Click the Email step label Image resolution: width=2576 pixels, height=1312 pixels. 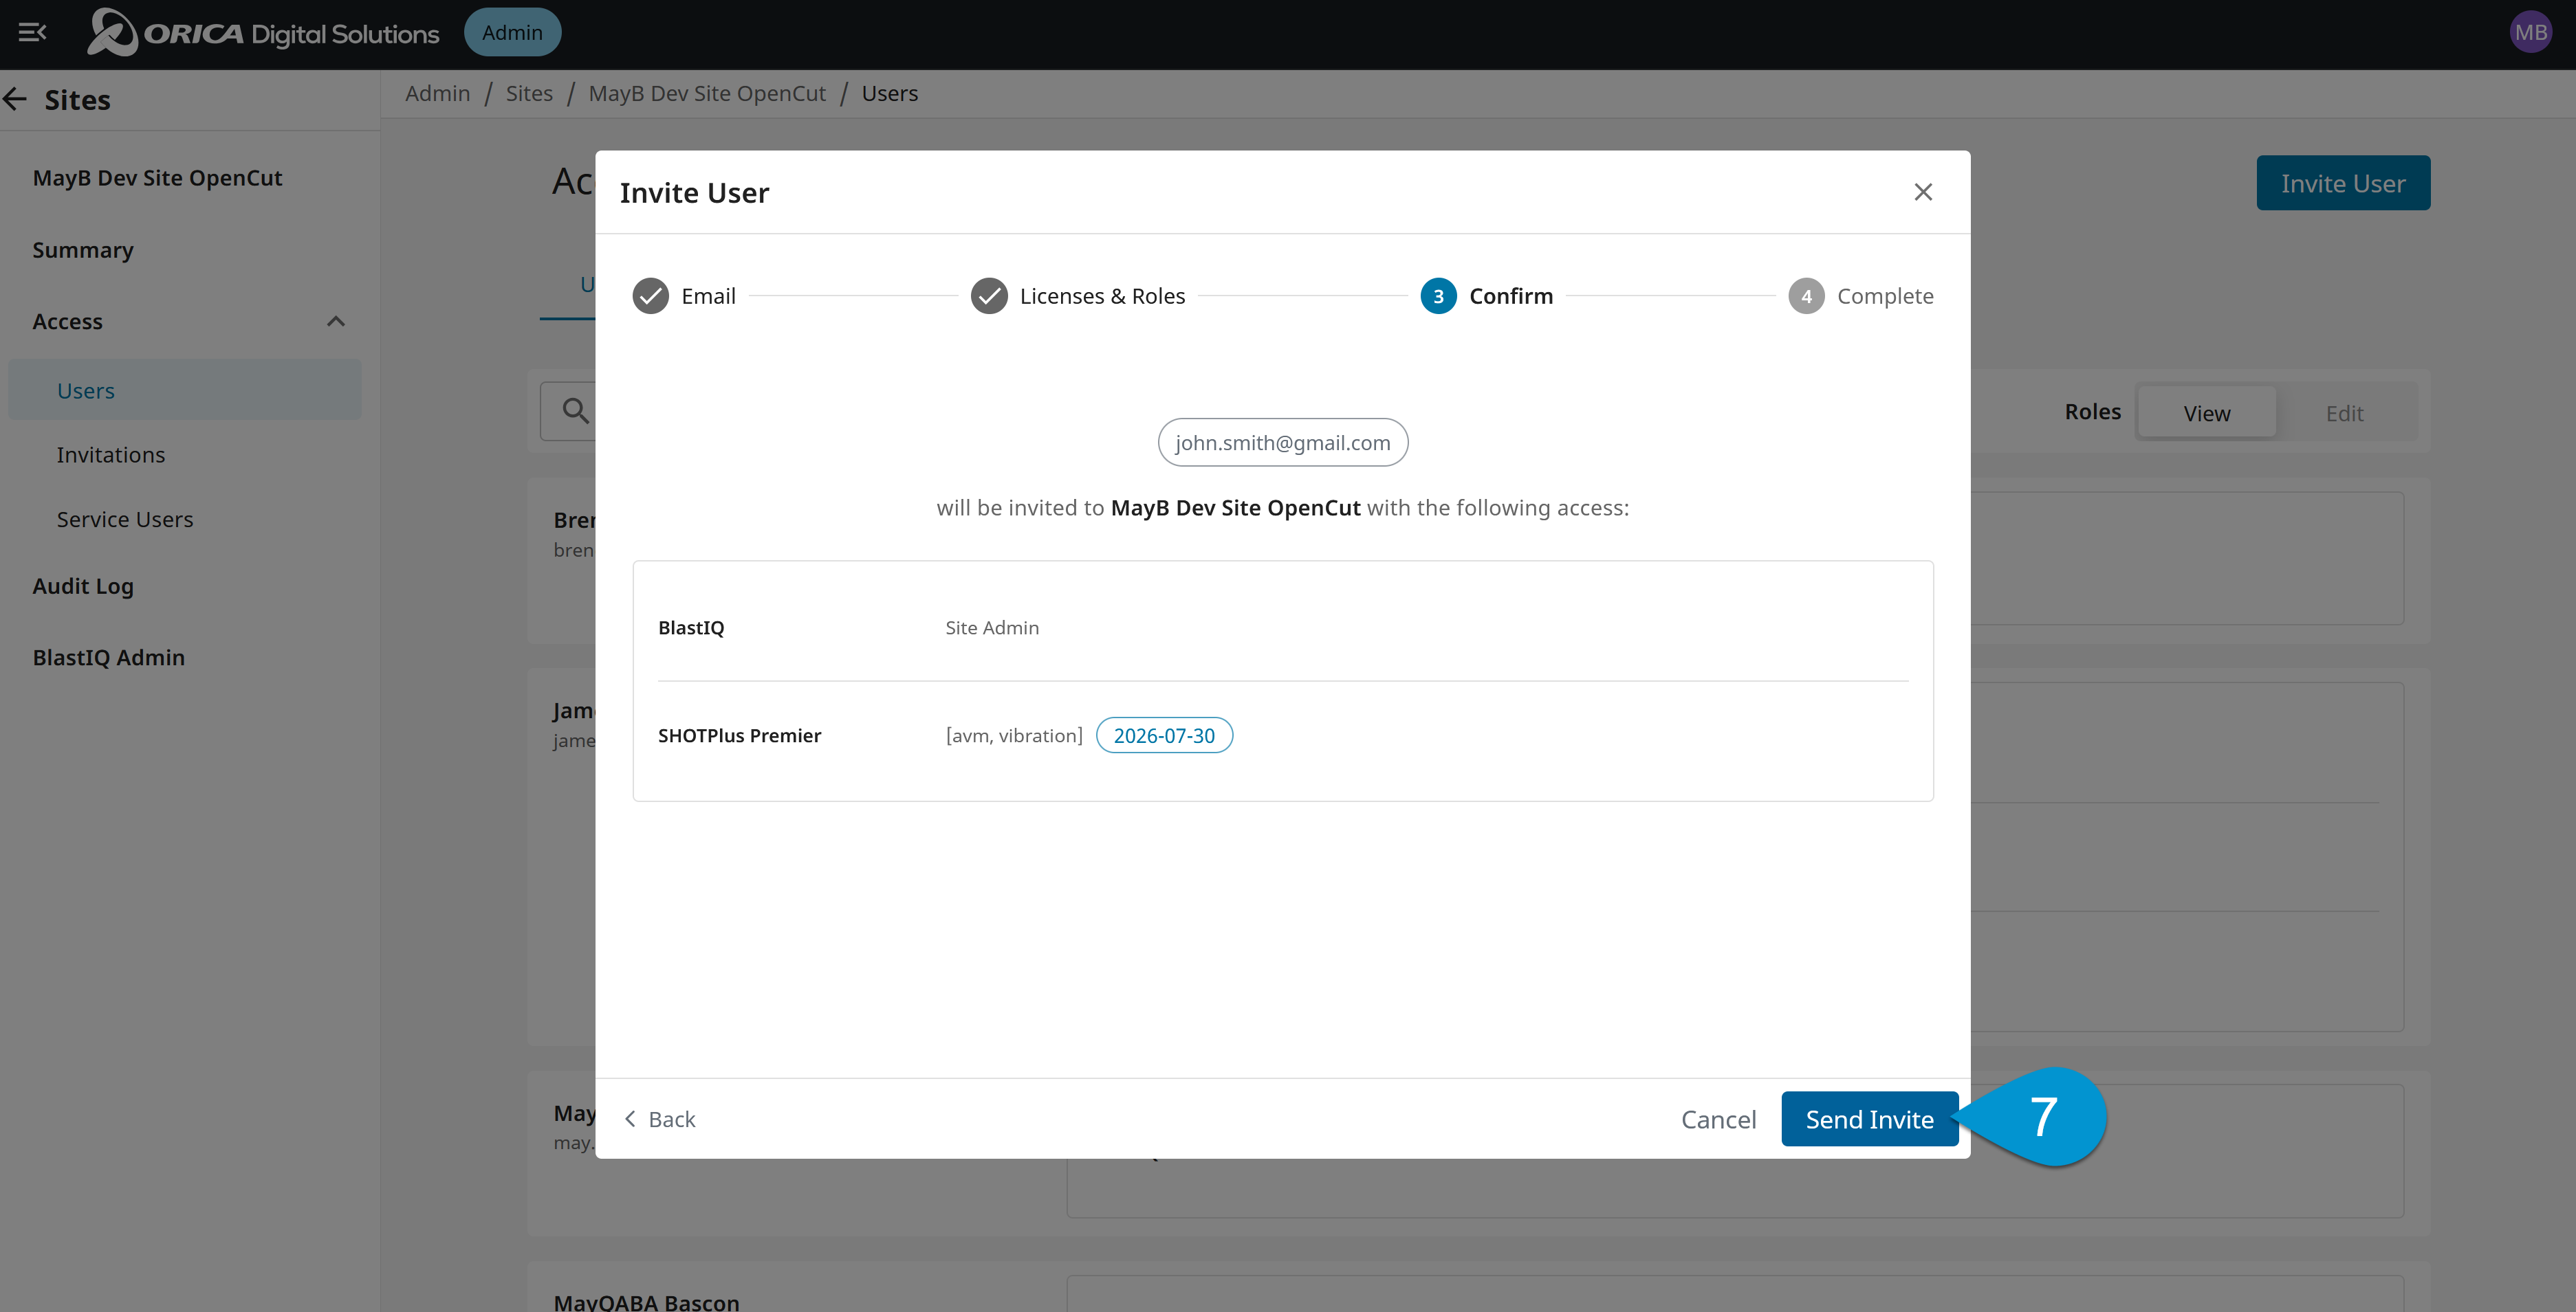tap(708, 296)
